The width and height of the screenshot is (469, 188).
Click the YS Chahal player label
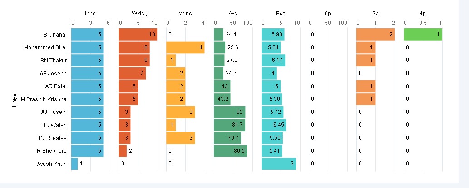pos(54,34)
